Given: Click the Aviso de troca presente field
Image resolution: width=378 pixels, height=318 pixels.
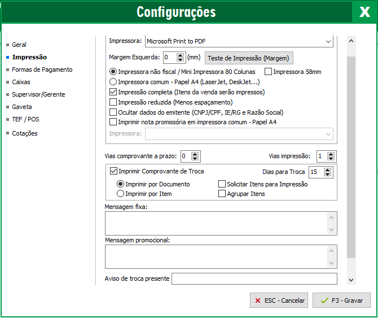Looking at the screenshot, I should point(254,278).
